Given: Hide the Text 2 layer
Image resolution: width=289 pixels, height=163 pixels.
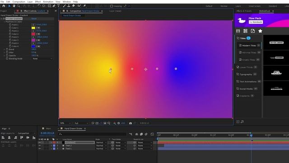Looking at the screenshot, I should coord(39,146).
